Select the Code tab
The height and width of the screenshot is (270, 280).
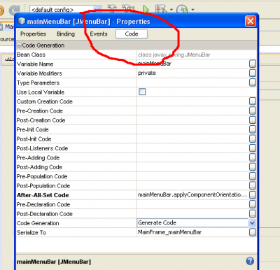pos(132,34)
